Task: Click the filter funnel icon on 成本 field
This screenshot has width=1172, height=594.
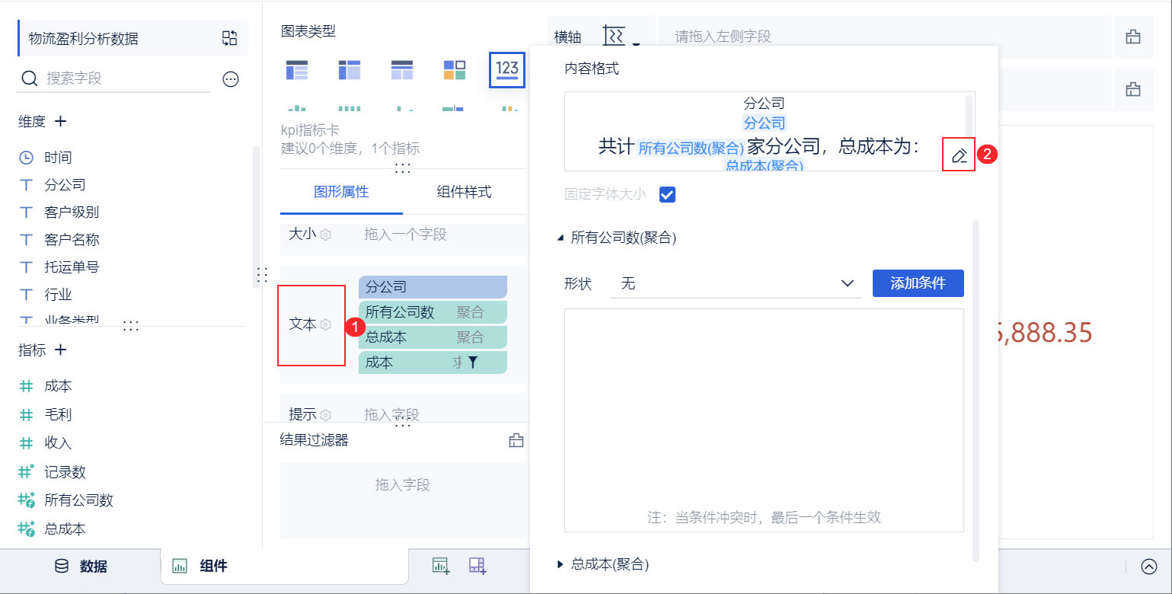Action: point(472,362)
